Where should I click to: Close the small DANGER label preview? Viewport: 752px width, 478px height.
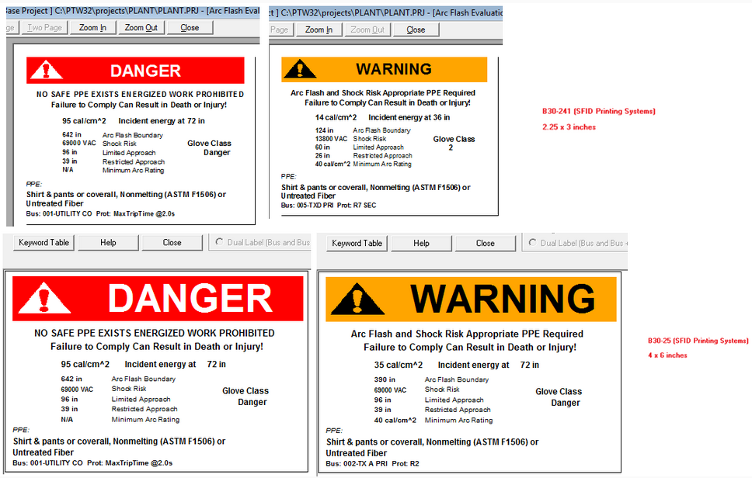point(190,28)
